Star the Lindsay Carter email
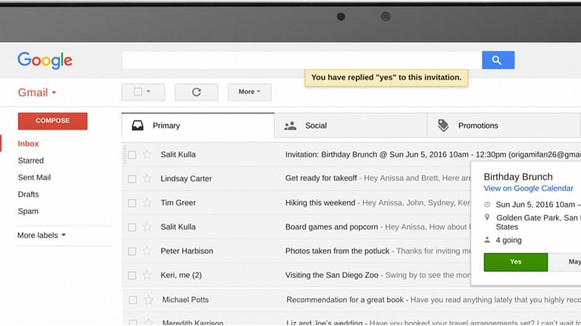 [147, 178]
